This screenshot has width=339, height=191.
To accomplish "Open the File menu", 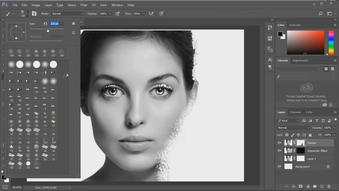I will [15, 5].
